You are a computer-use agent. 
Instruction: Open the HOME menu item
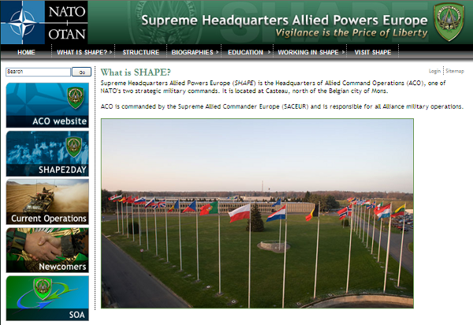click(26, 52)
